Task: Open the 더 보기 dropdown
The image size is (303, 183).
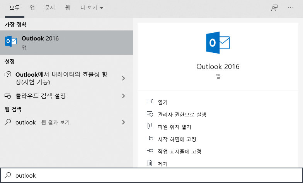Action: coord(92,8)
